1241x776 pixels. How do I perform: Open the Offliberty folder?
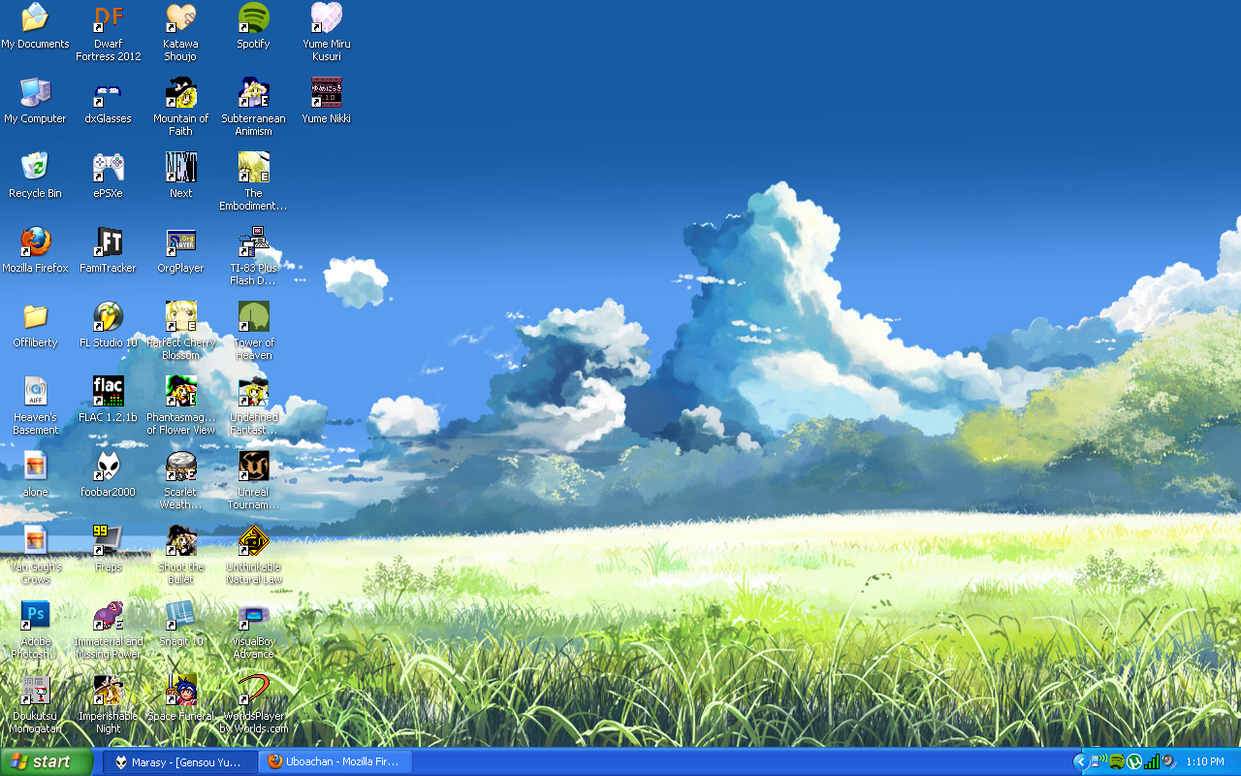35,316
